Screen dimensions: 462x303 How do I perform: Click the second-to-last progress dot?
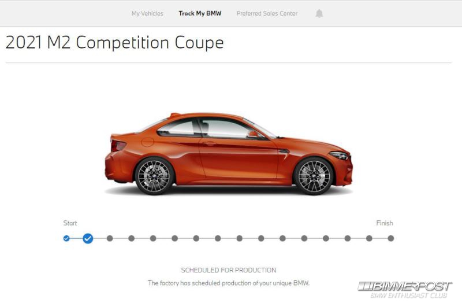(x=369, y=238)
